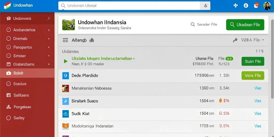Click the Ecedurs smiley icon

click(9, 84)
